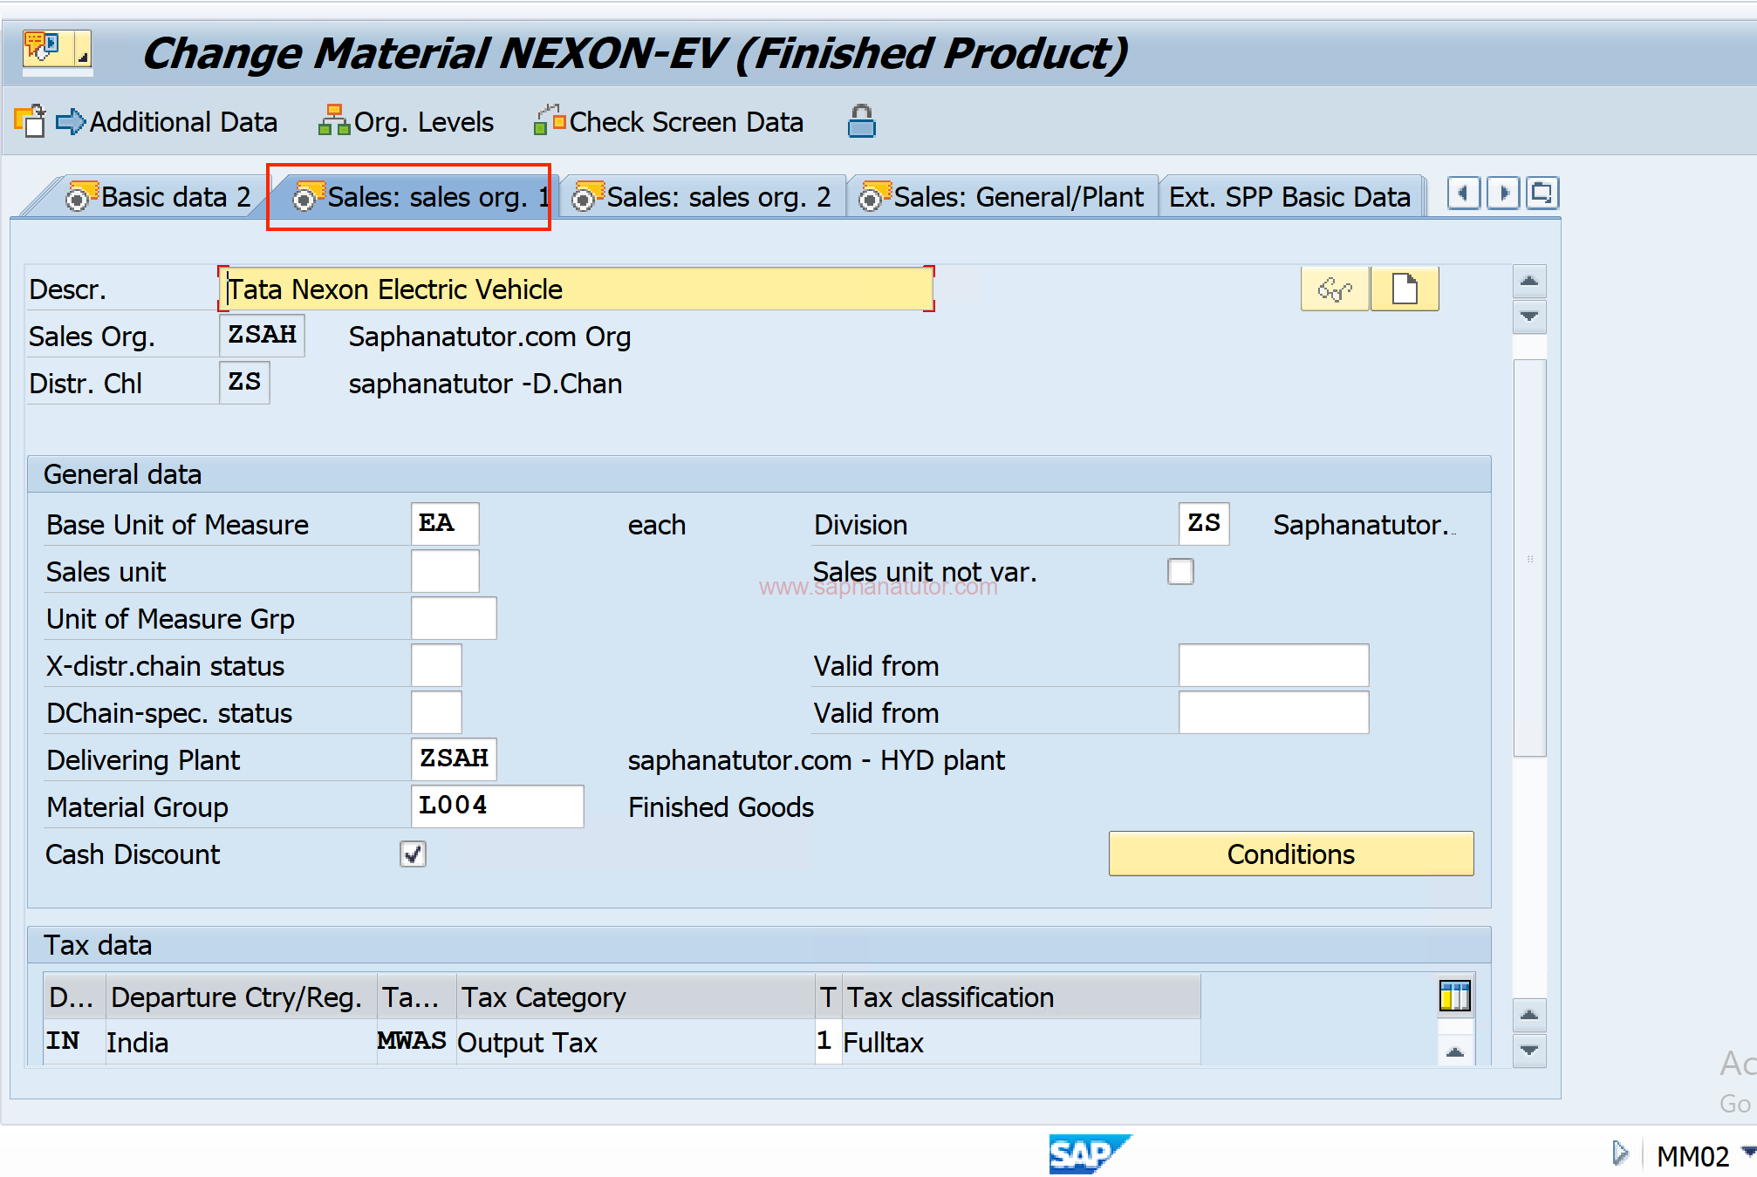The image size is (1757, 1177).
Task: Click the scroll up arrow near bottom of main scrollbar
Action: pos(1529,1015)
